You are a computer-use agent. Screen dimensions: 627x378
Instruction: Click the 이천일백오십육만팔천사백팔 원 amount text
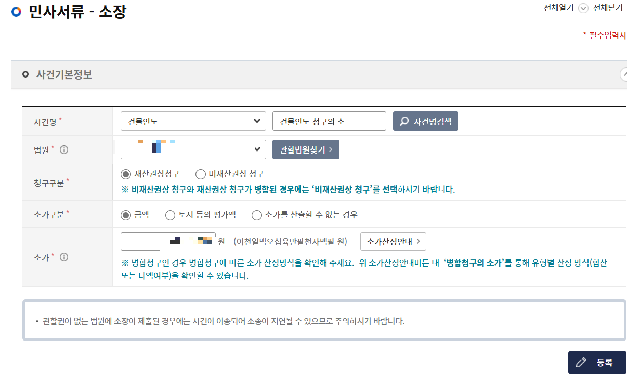291,242
